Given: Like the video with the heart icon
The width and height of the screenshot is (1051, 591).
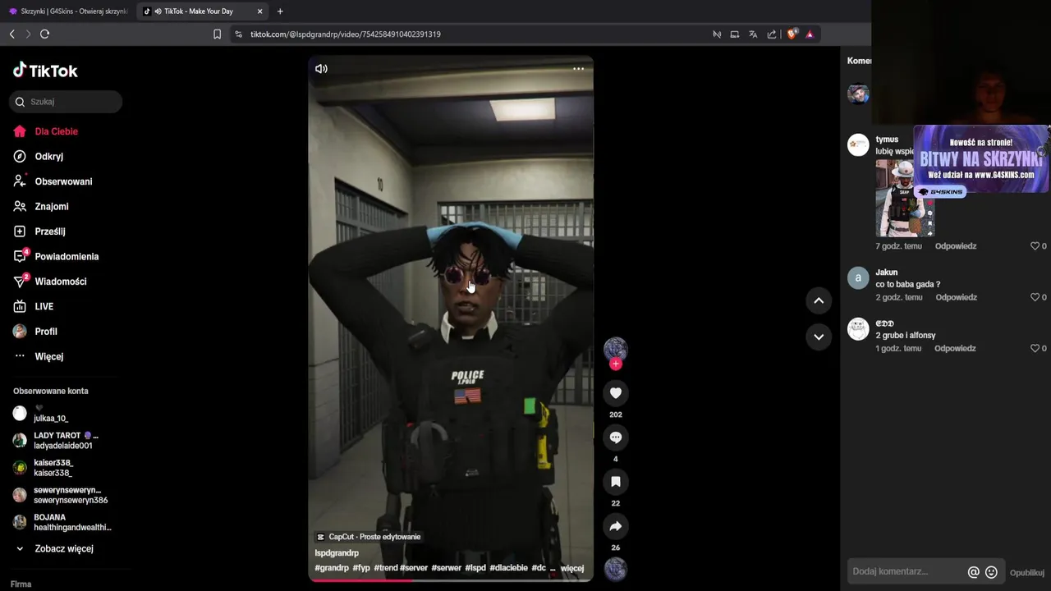Looking at the screenshot, I should coord(616,393).
